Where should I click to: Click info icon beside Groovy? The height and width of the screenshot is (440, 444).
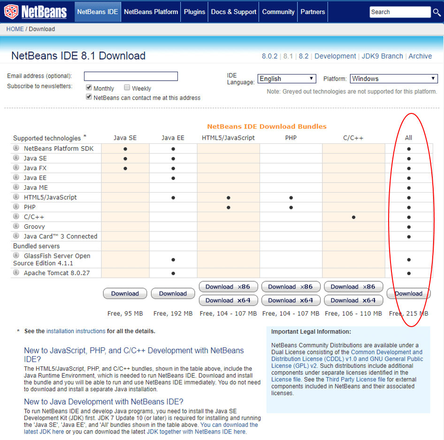16,226
